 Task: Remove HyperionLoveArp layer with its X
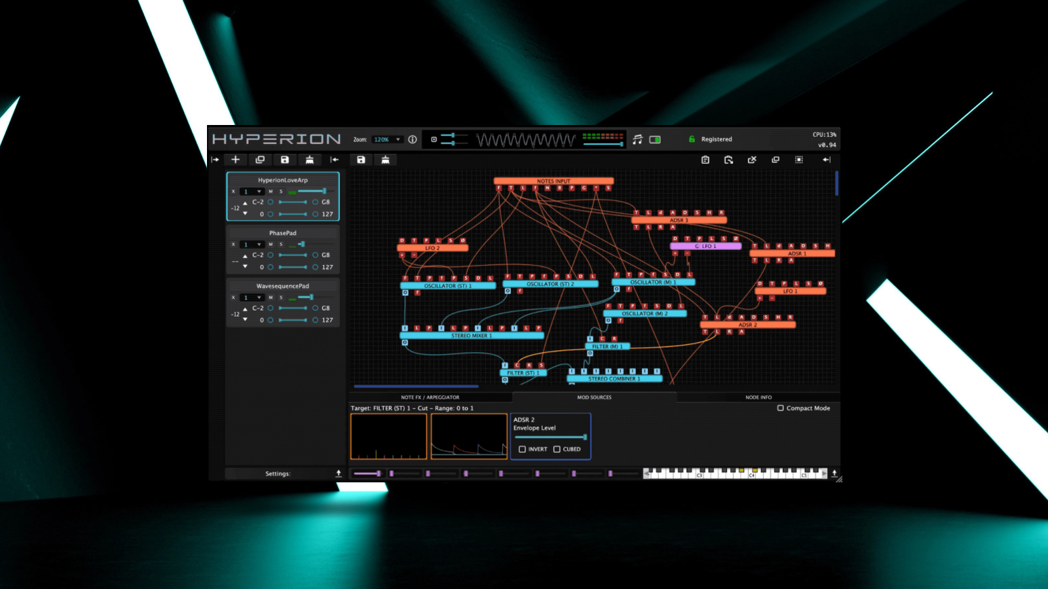pos(233,192)
